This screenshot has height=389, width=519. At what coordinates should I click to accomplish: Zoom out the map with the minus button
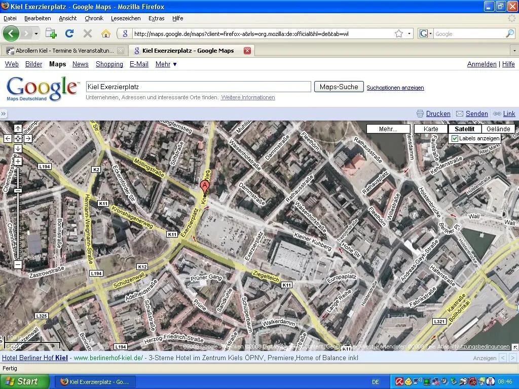pos(18,264)
